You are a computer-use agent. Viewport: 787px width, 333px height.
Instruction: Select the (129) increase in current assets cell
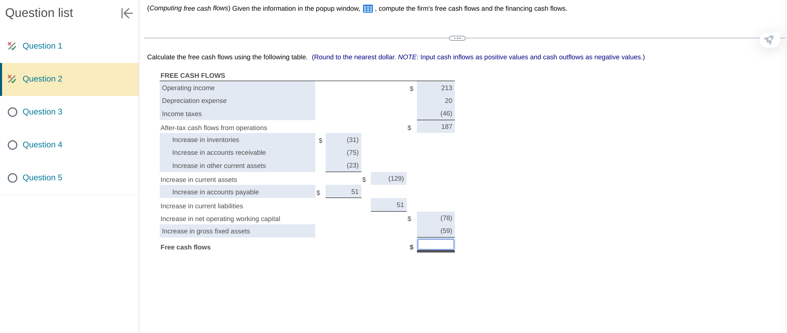pyautogui.click(x=389, y=178)
